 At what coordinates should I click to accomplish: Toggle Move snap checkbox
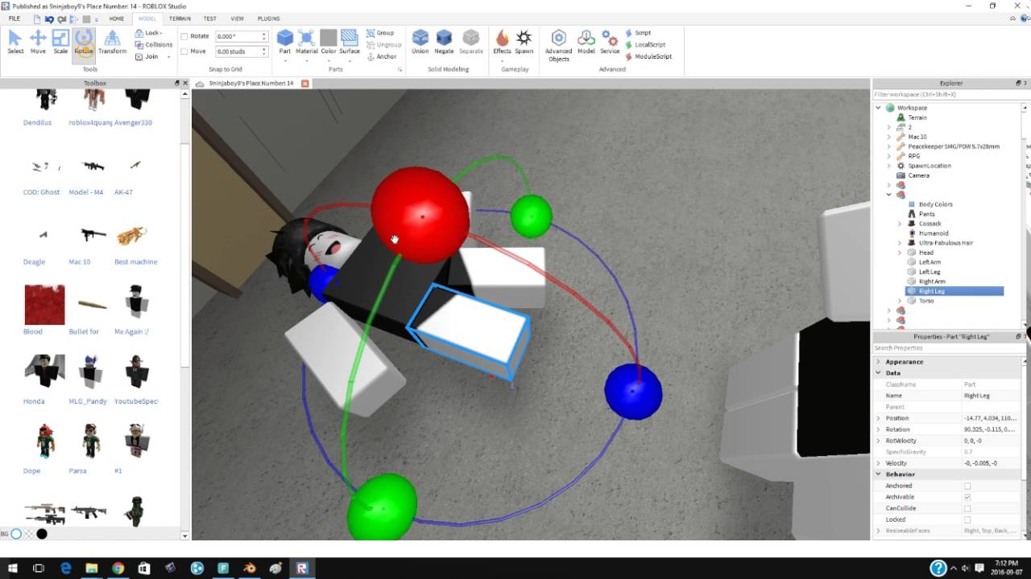coord(184,51)
